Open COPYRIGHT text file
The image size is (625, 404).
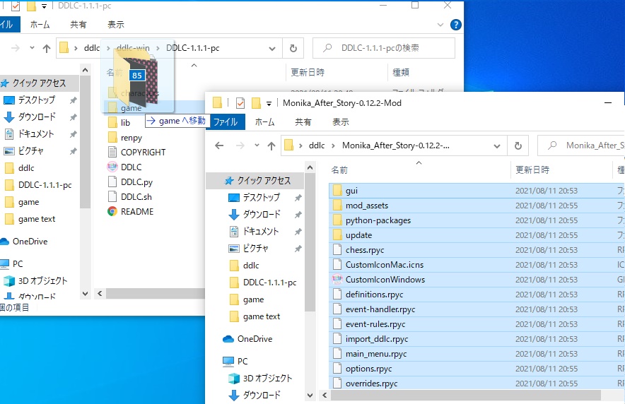pos(143,153)
